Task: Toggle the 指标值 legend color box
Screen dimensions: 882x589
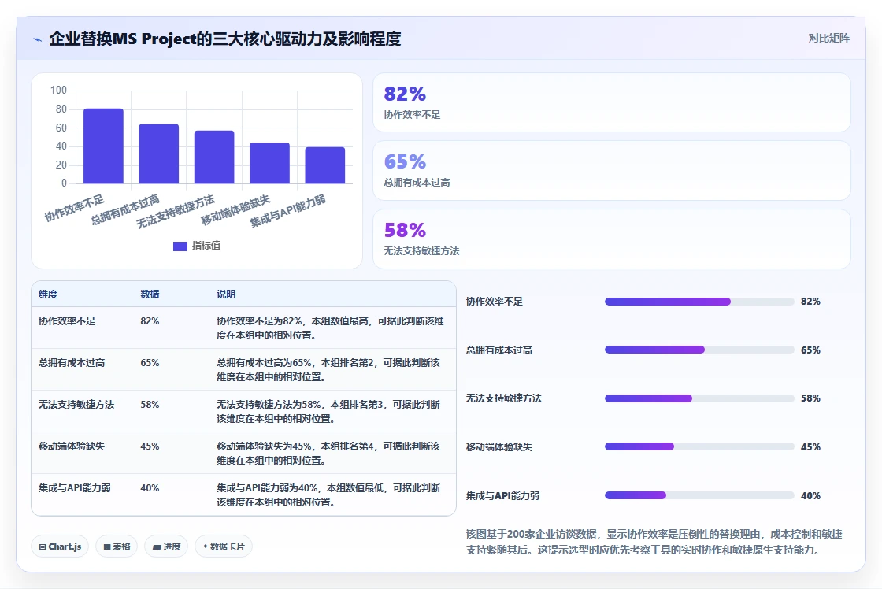Action: [180, 246]
